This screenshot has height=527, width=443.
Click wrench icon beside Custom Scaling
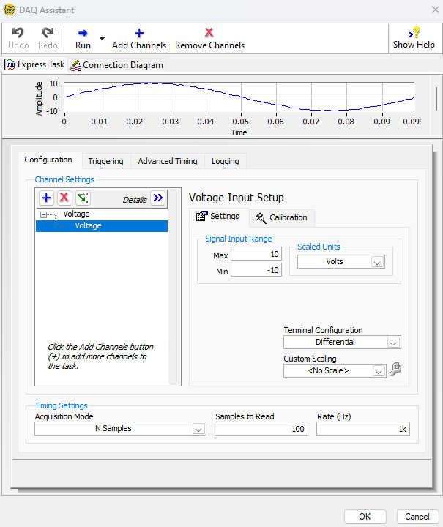[x=395, y=370]
